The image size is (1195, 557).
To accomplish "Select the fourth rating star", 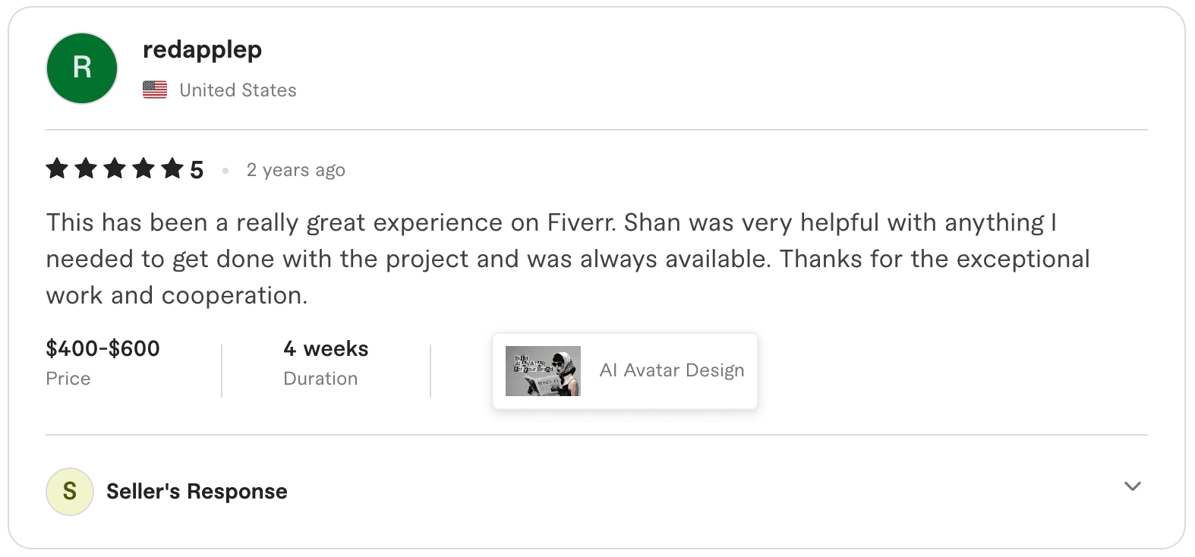I will coord(141,169).
